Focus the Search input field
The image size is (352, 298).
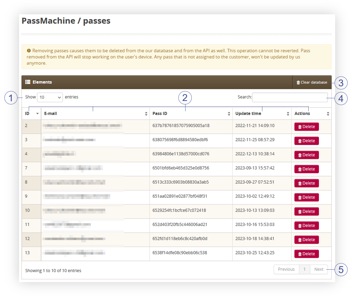click(290, 97)
